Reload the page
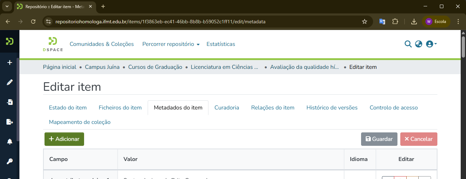 click(33, 22)
